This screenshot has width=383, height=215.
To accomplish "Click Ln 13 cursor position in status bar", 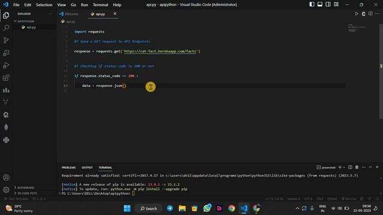I will pos(274,199).
